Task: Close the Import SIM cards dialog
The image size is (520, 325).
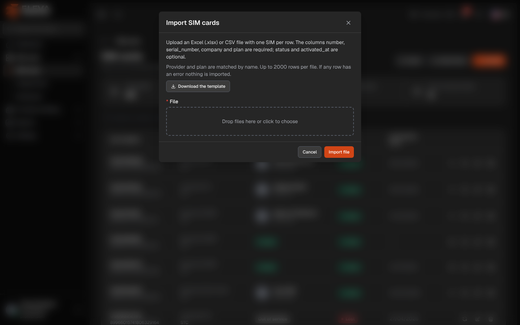Action: point(348,23)
